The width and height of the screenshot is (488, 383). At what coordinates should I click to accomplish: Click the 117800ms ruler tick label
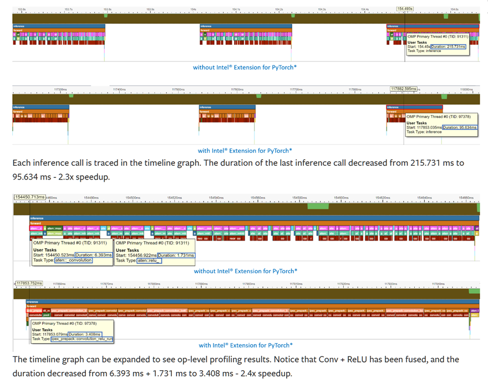pos(355,90)
